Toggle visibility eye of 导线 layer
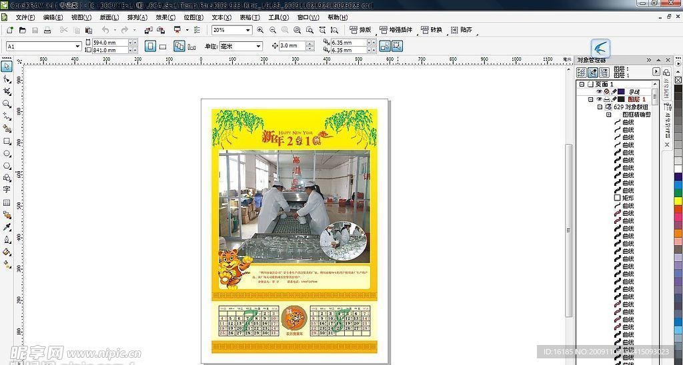 coord(598,91)
